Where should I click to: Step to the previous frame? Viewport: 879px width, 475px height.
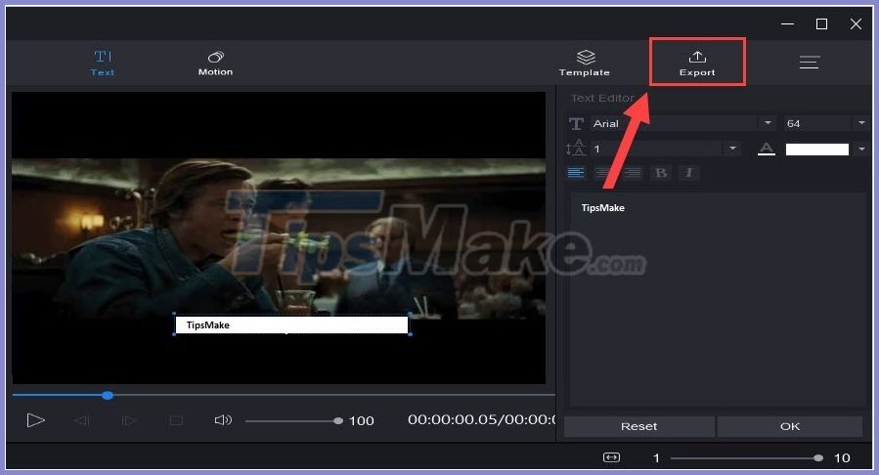coord(82,420)
